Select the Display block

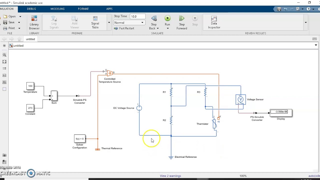click(281, 113)
